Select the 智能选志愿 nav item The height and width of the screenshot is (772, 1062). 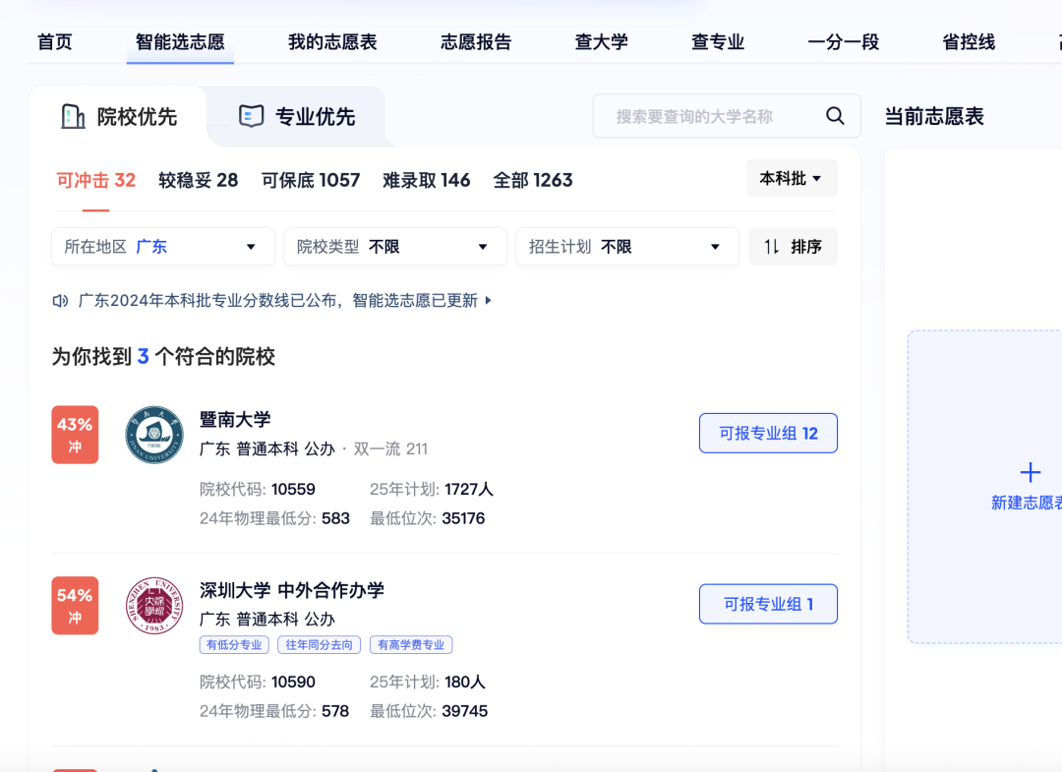click(180, 42)
